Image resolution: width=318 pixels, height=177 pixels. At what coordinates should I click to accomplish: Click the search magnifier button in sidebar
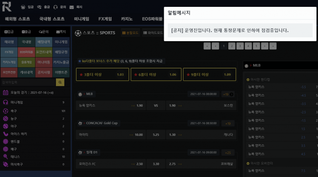(x=60, y=82)
